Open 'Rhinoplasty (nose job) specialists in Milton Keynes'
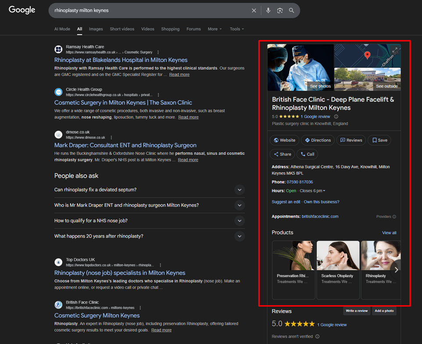Screen dimensions: 422x344 tap(120, 273)
